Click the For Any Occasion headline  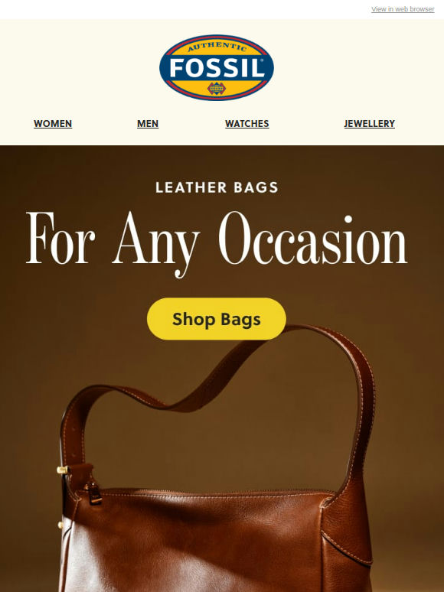(217, 242)
